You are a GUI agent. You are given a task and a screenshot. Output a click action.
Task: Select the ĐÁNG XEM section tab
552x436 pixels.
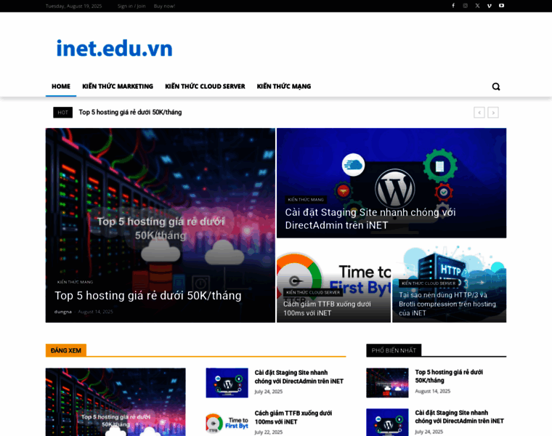click(x=66, y=350)
